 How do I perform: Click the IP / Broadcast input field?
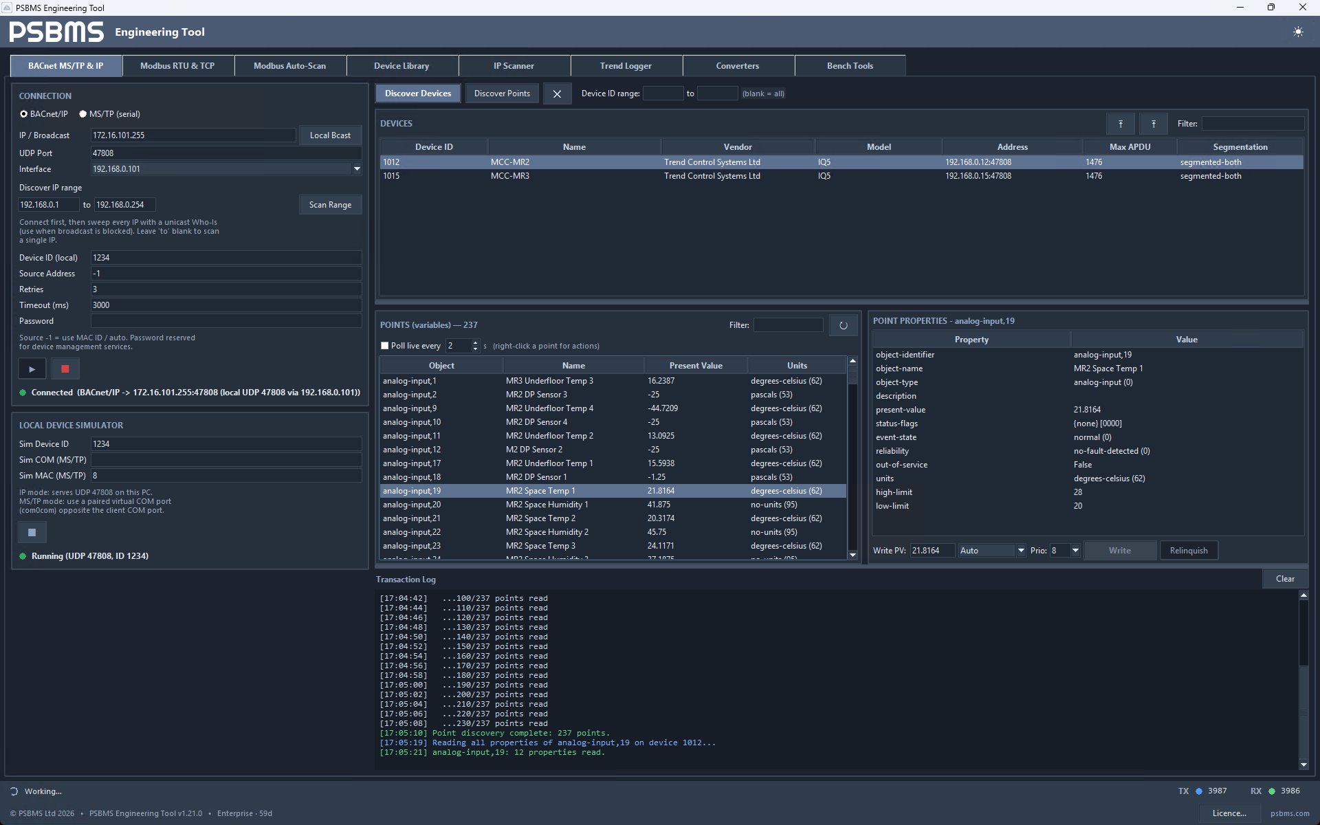click(193, 135)
